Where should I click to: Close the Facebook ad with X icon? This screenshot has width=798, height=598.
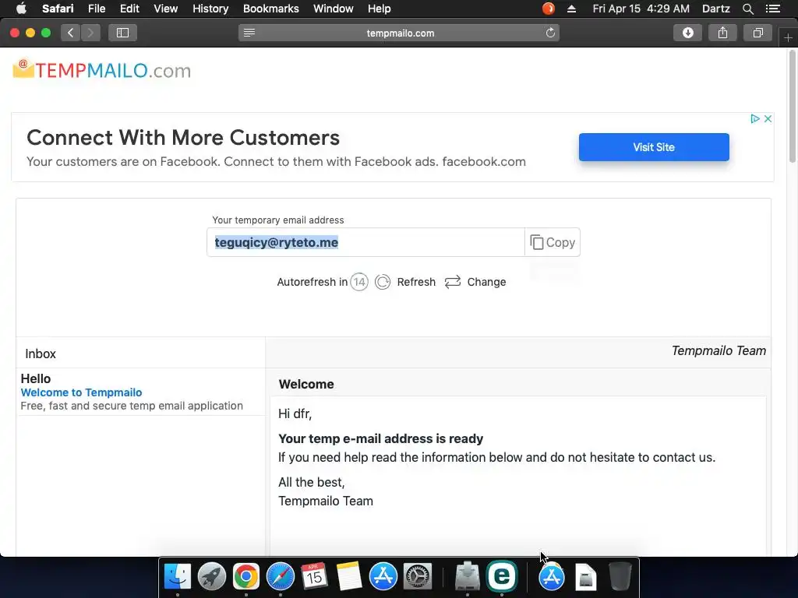tap(768, 118)
